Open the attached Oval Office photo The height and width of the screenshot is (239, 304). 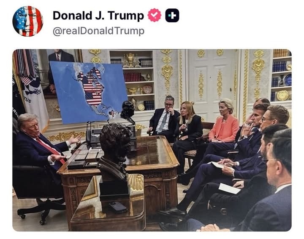[x=152, y=140]
